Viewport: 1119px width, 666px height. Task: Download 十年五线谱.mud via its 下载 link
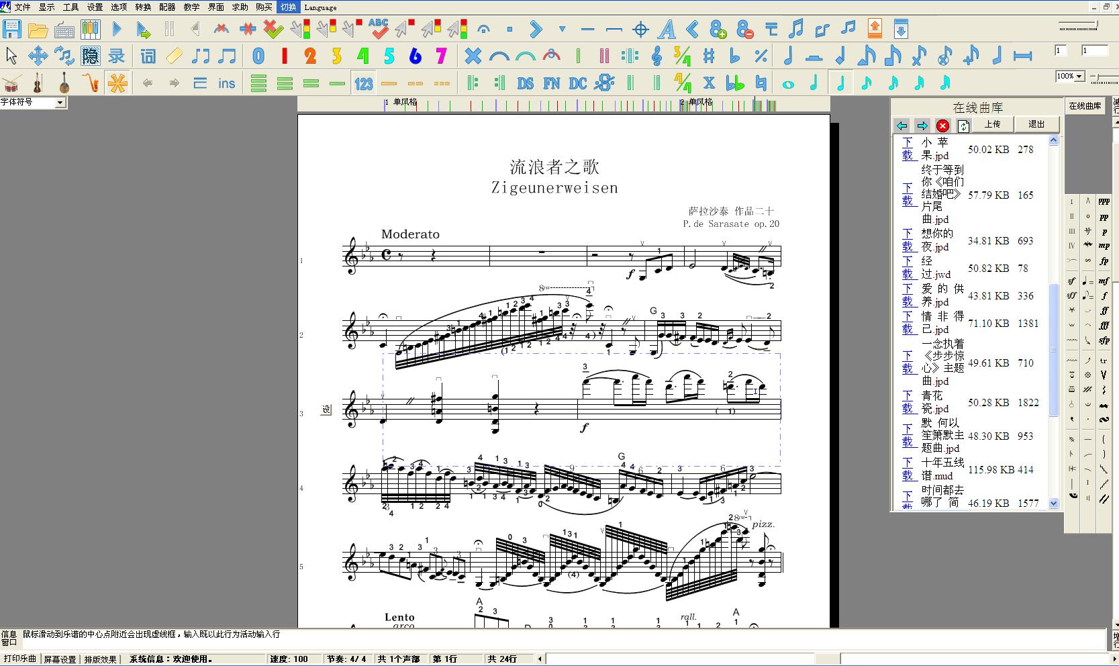[908, 469]
